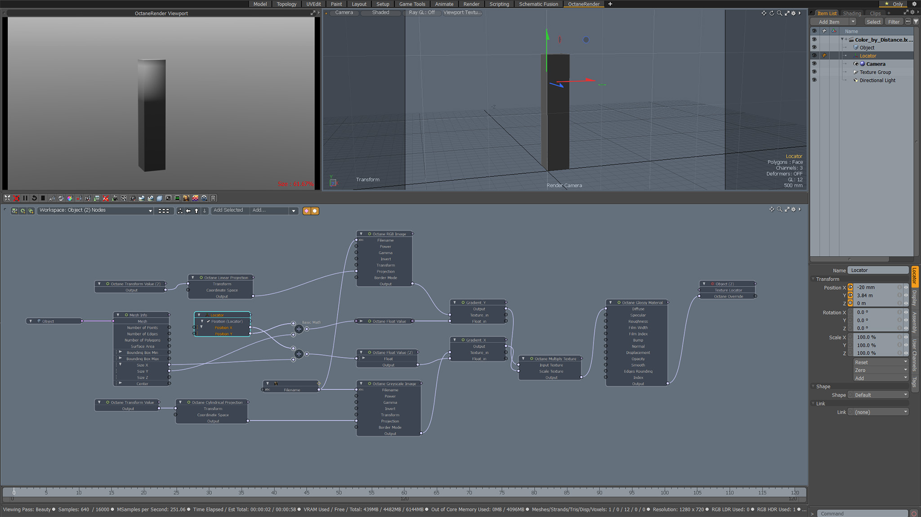This screenshot has height=517, width=921.
Task: Click the schematic up arrow icon
Action: (197, 211)
